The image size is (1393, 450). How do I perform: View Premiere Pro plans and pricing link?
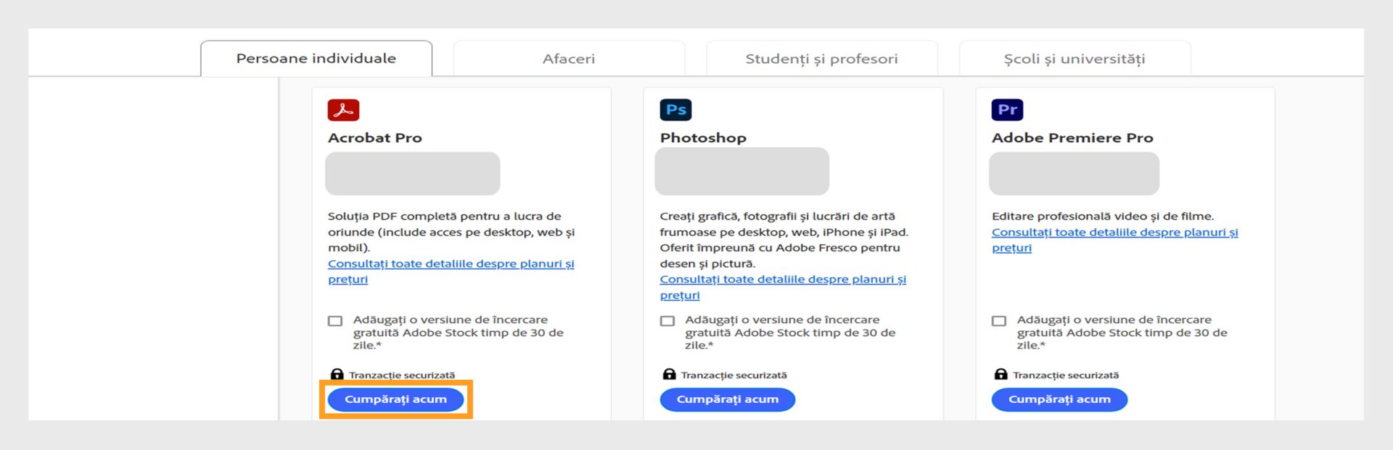point(1114,233)
